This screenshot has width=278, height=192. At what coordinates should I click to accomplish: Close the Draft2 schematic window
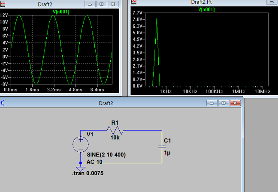pyautogui.click(x=235, y=103)
